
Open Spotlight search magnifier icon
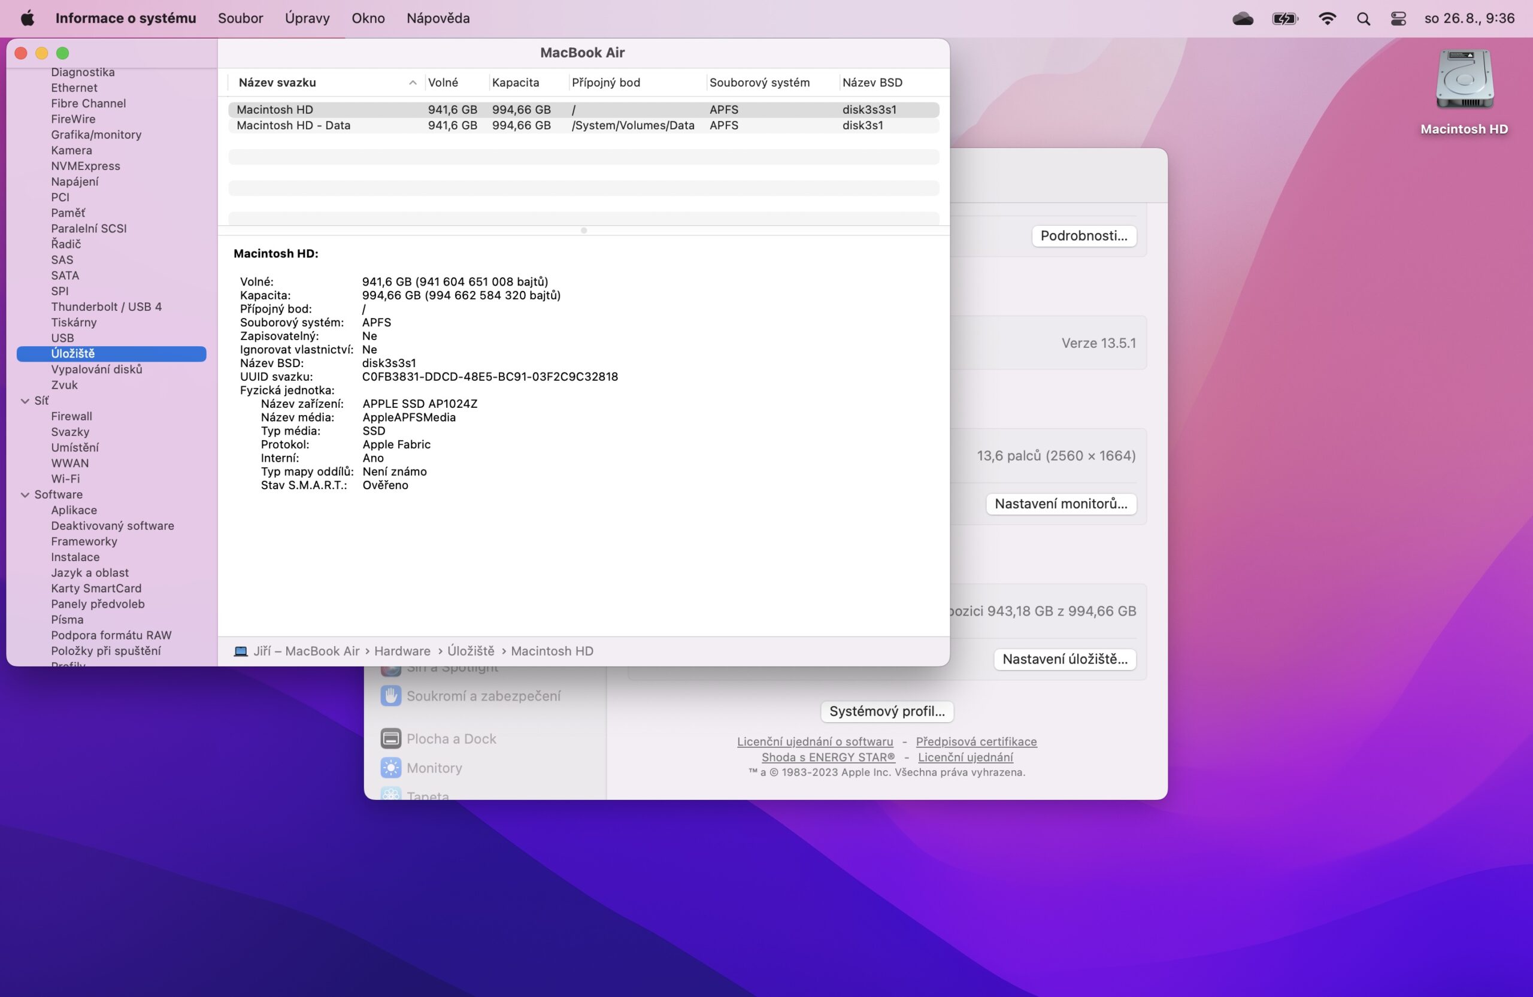(x=1363, y=18)
